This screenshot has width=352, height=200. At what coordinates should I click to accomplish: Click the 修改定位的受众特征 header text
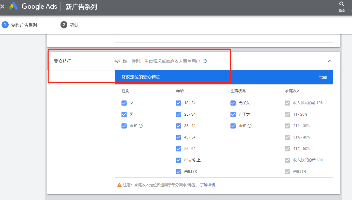click(141, 77)
